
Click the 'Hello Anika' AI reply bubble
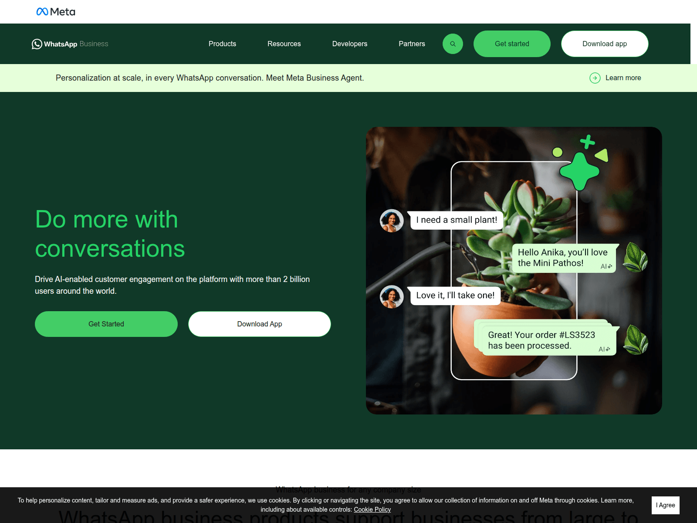pyautogui.click(x=565, y=258)
